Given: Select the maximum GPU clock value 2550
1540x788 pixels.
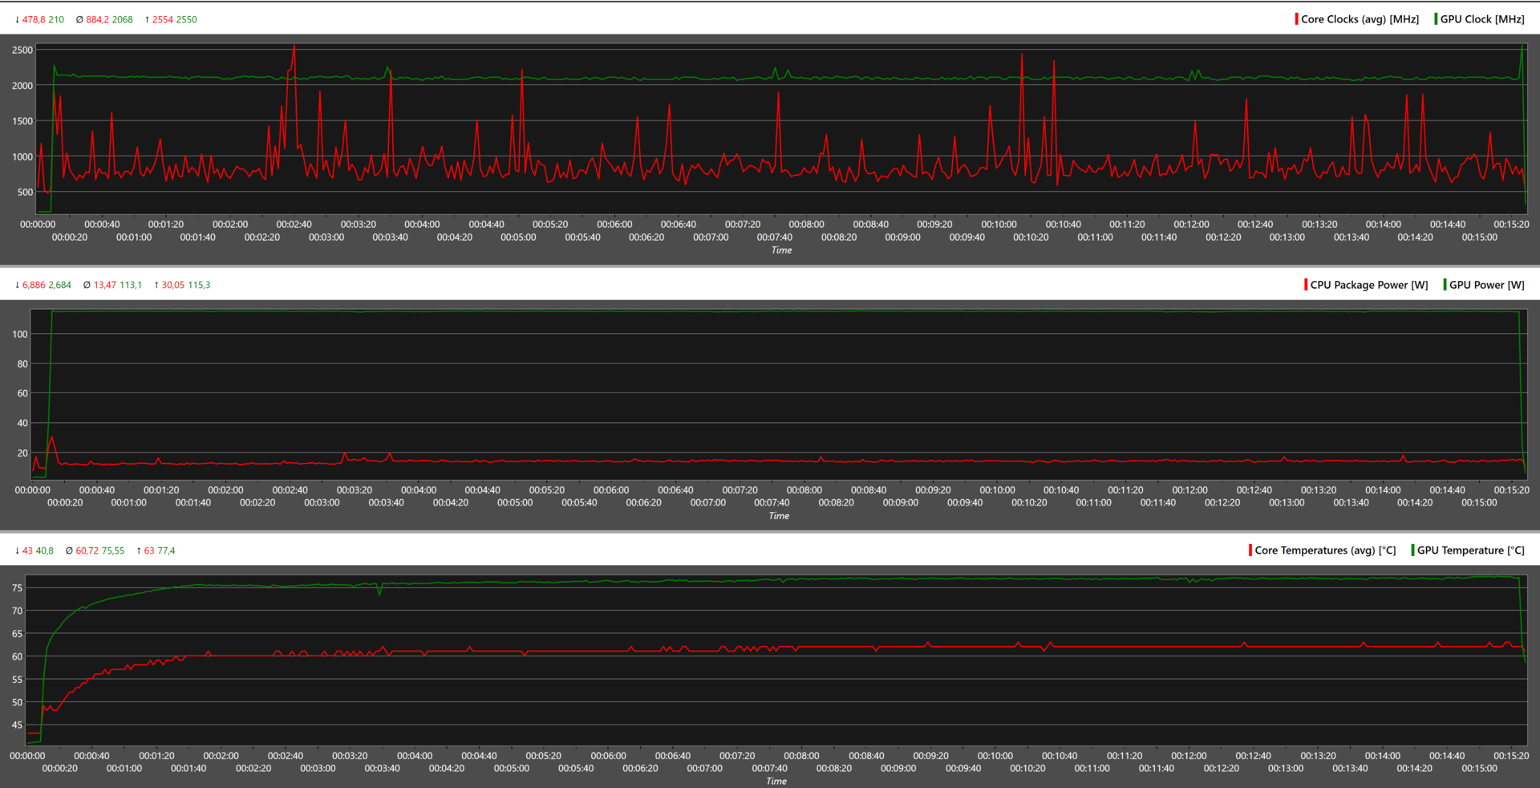Looking at the screenshot, I should pyautogui.click(x=186, y=20).
